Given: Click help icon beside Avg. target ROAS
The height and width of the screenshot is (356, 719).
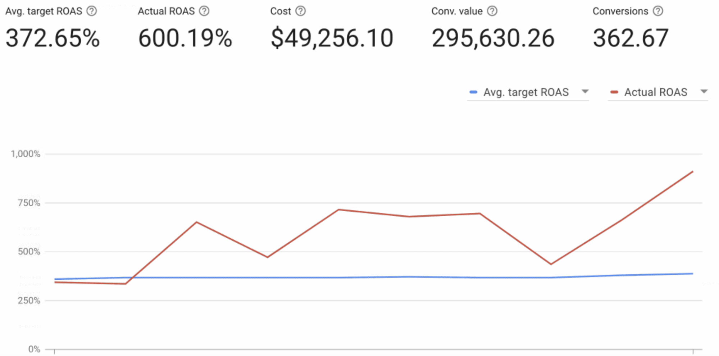Looking at the screenshot, I should pyautogui.click(x=92, y=11).
